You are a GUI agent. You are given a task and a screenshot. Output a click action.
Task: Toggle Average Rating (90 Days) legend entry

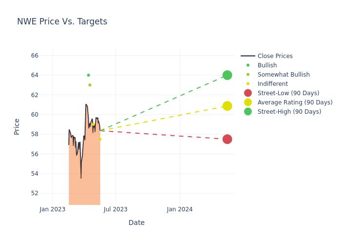[295, 102]
